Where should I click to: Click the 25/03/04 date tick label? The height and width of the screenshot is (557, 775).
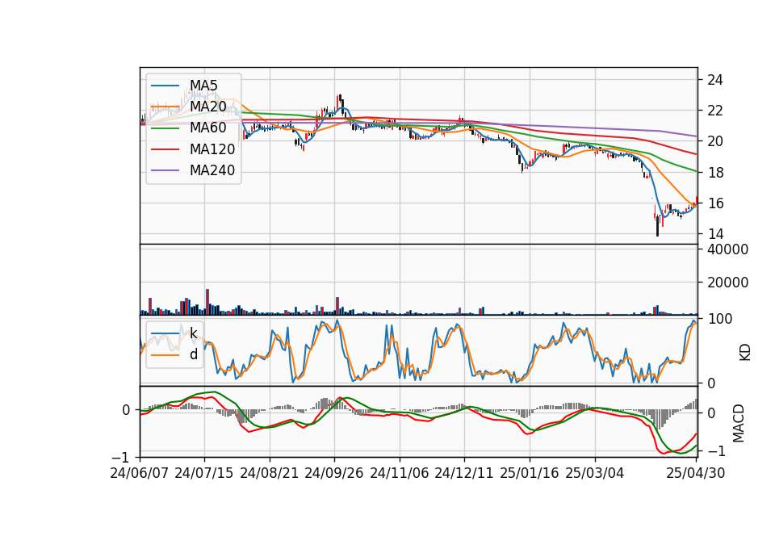point(595,474)
